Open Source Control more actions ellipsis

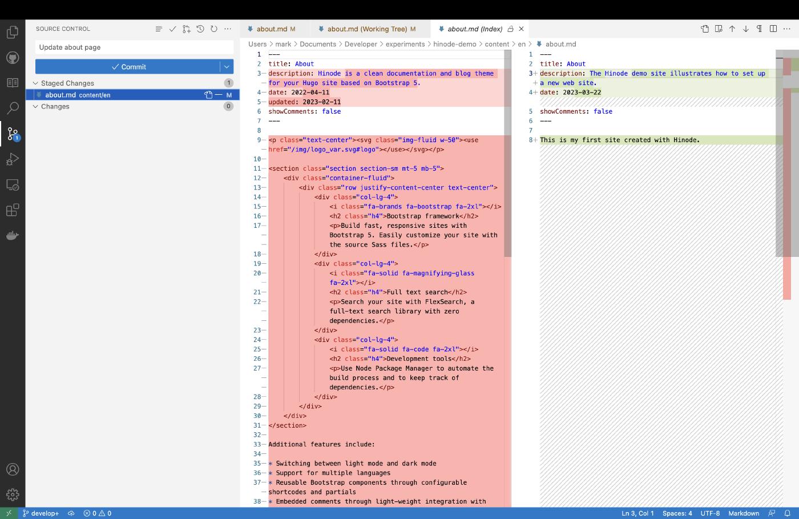(x=228, y=29)
